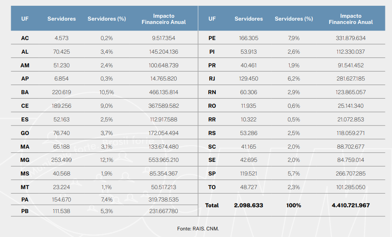
Task: Click the PE state label
Action: 212,38
